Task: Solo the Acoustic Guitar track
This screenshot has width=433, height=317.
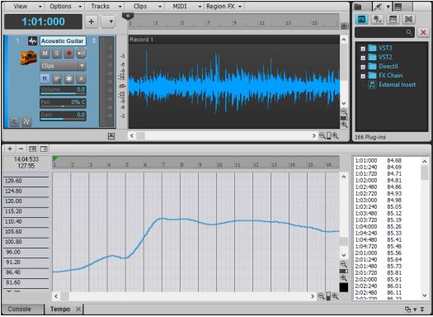Action: click(x=57, y=53)
